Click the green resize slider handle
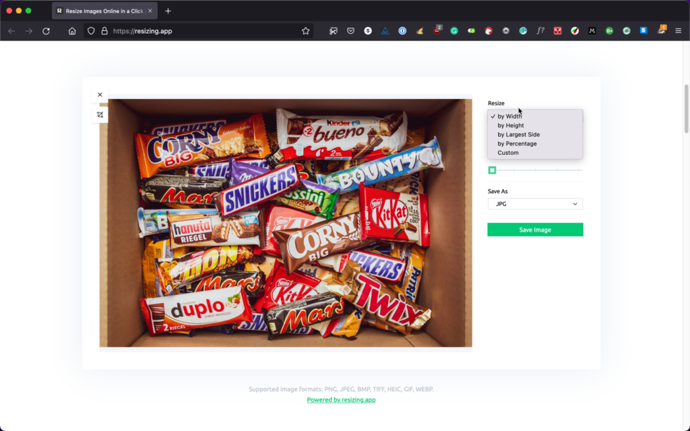The image size is (690, 431). 493,170
